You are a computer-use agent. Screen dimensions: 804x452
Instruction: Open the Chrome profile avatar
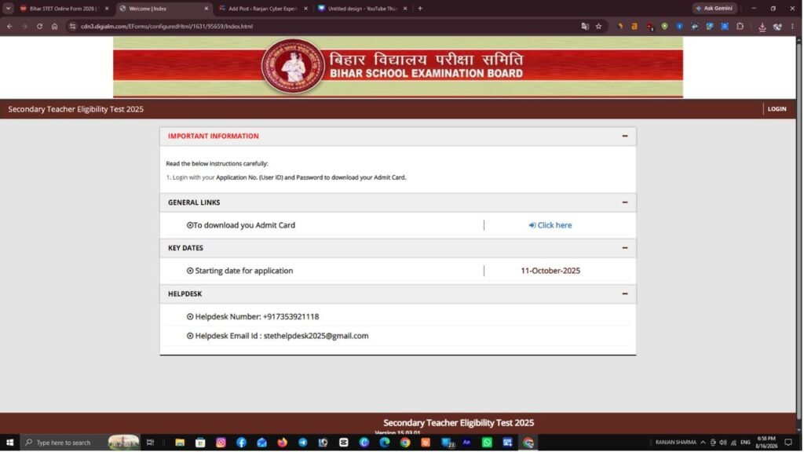click(777, 27)
